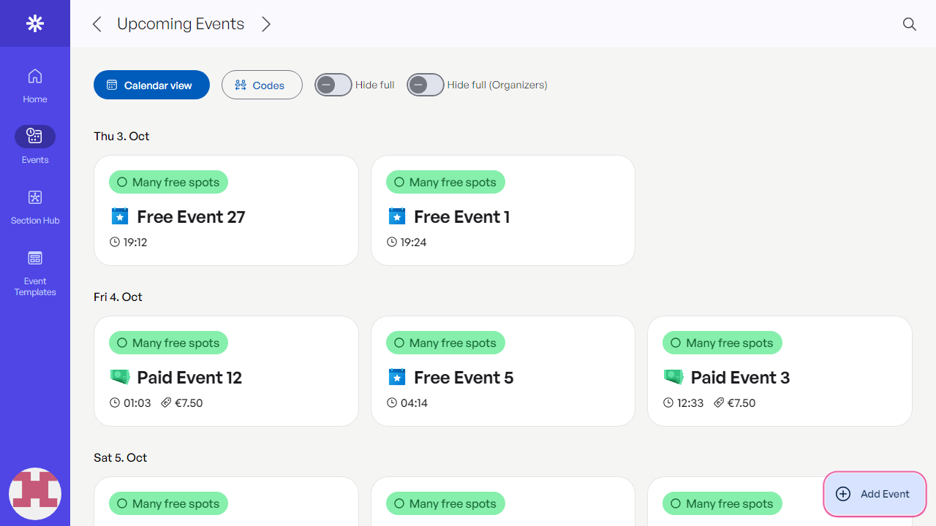Switch to Calendar view
This screenshot has width=936, height=526.
point(151,85)
